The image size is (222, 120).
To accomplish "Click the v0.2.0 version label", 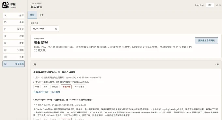I will [219, 5].
